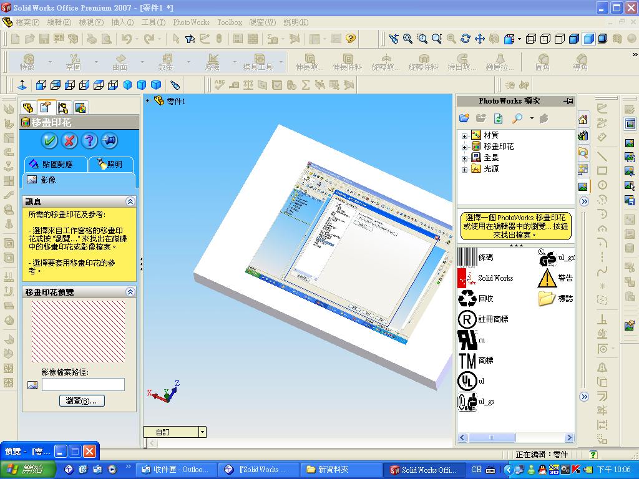This screenshot has height=479, width=639.
Task: Click the 導角 chamfer tool
Action: tap(580, 62)
